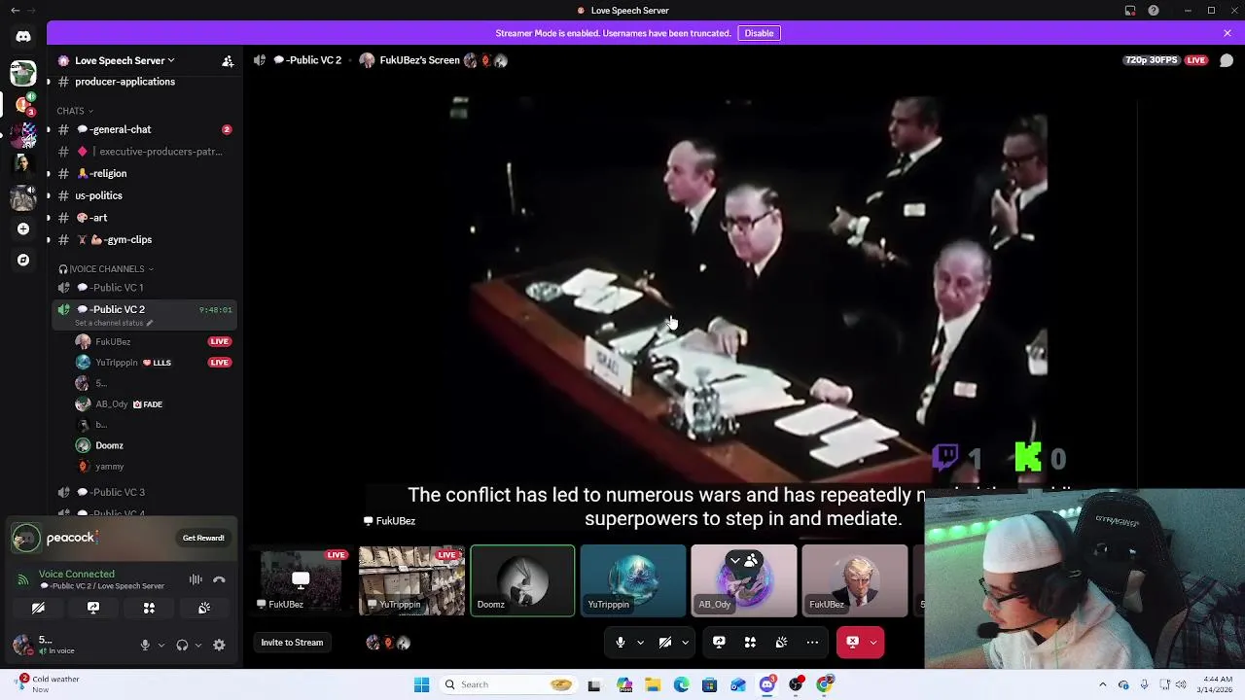Show the voice channel chat icon at top right

pos(1227,60)
